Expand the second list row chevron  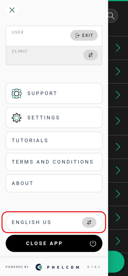click(118, 71)
